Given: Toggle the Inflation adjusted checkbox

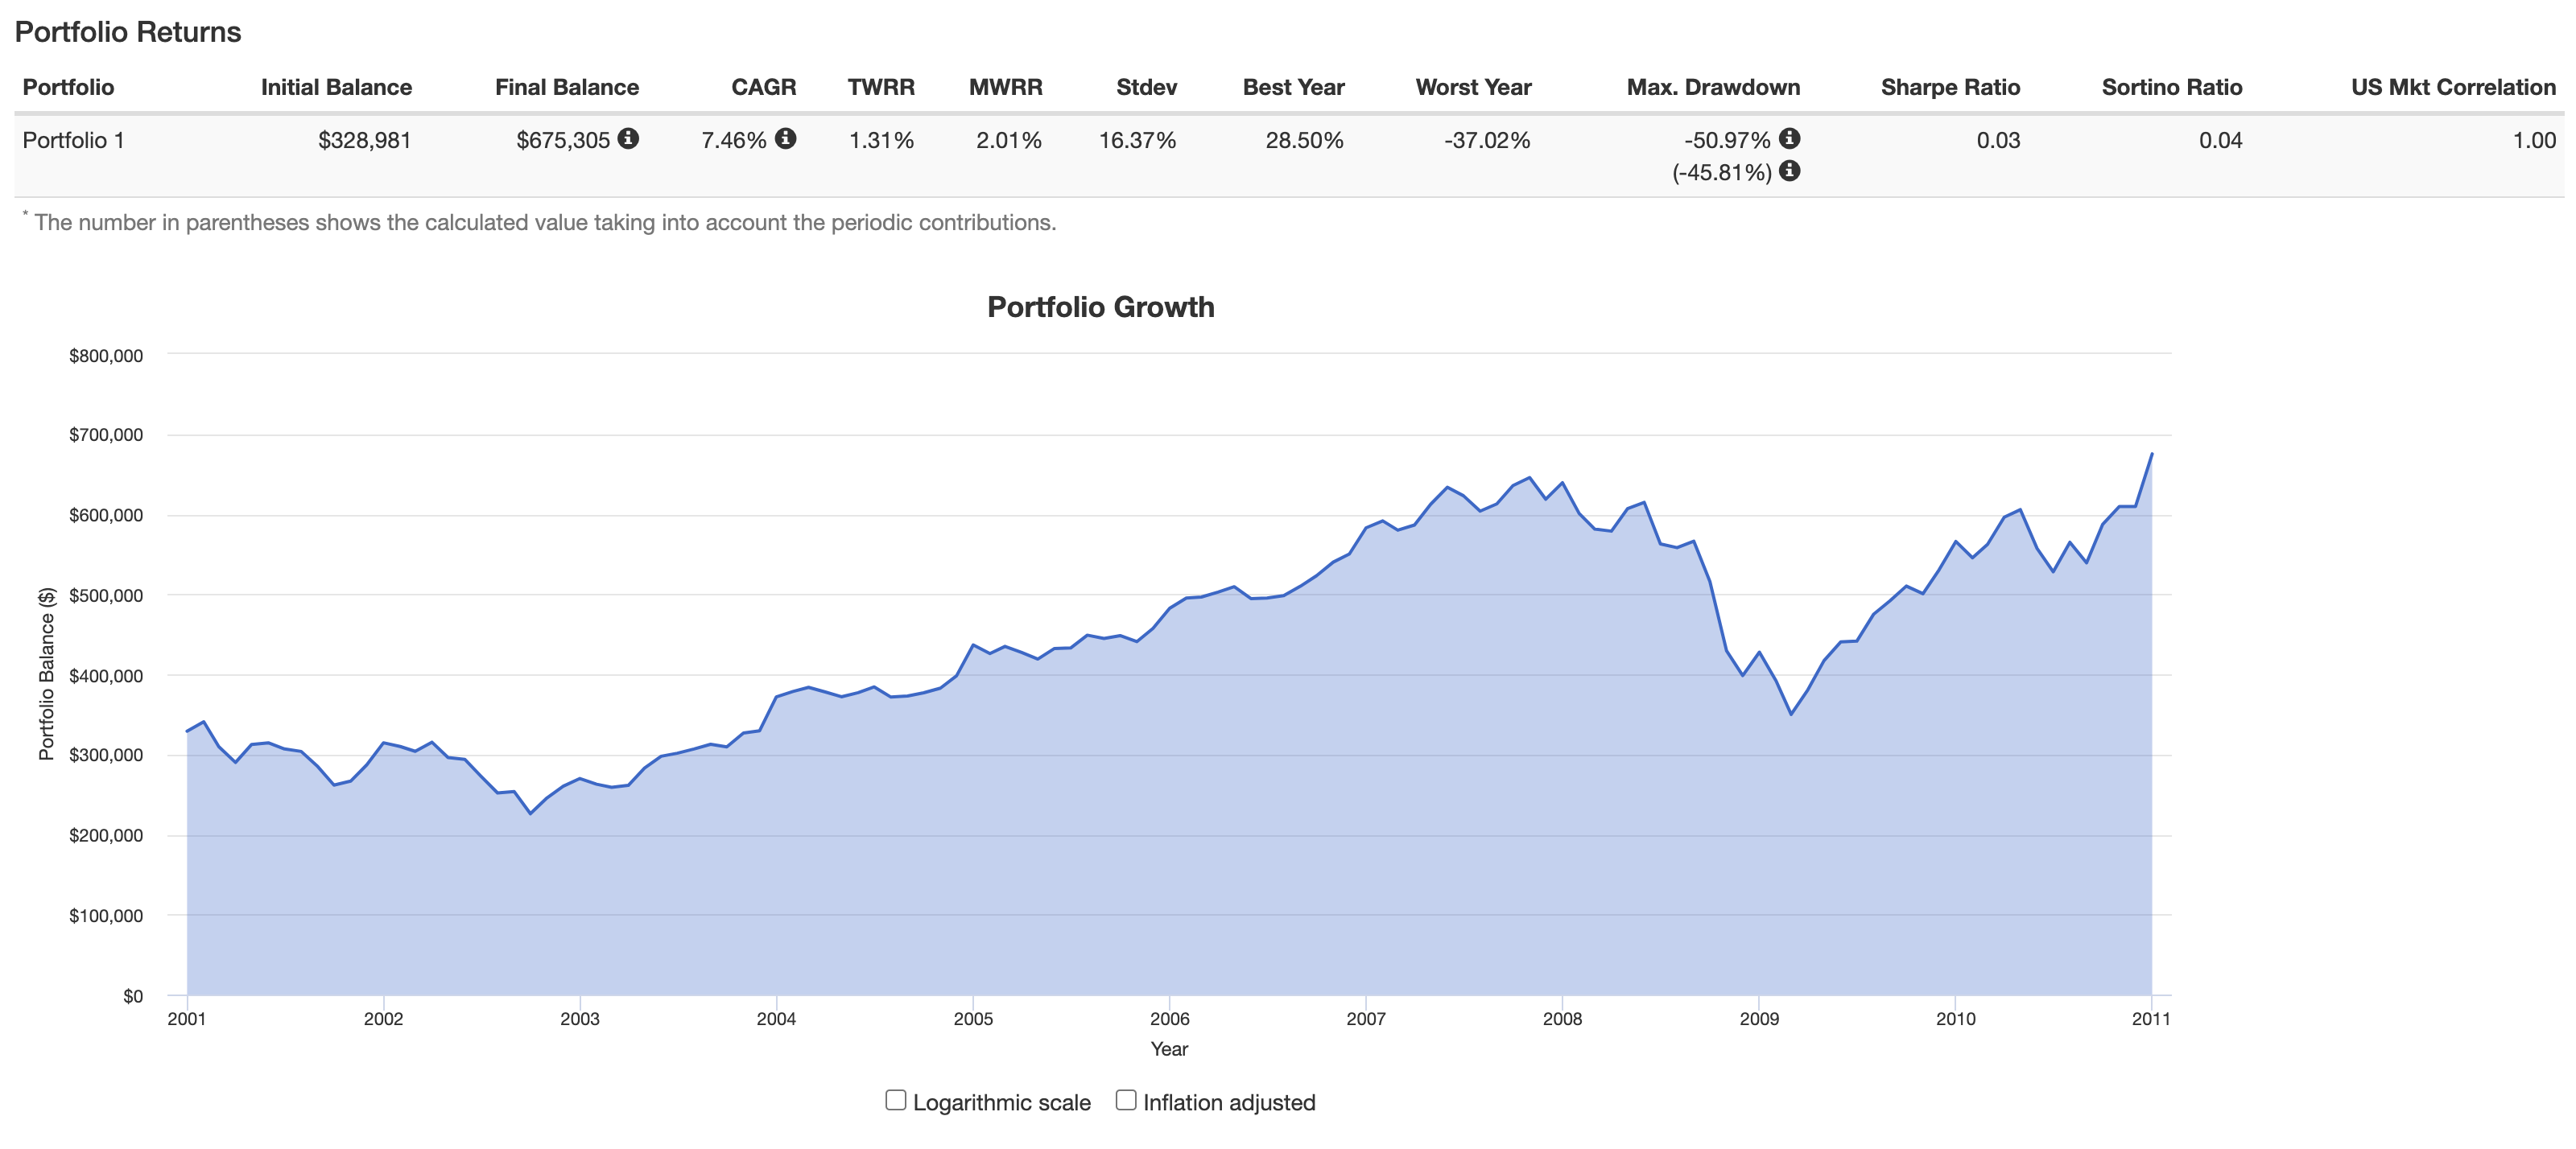Looking at the screenshot, I should pos(1126,1100).
